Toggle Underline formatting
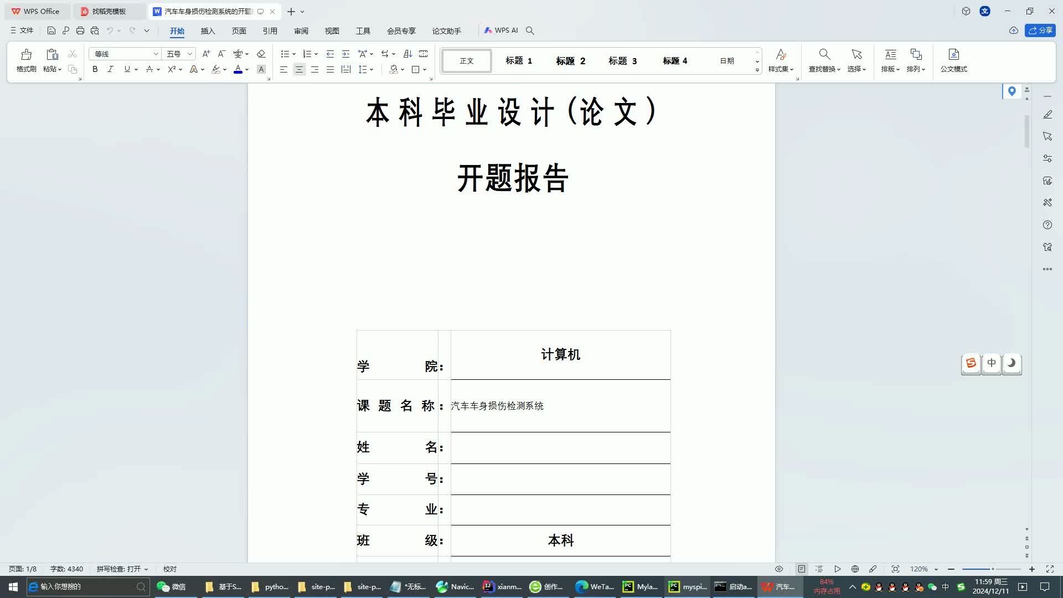Image resolution: width=1063 pixels, height=598 pixels. point(127,69)
